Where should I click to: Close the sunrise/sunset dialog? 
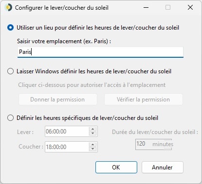190,7
